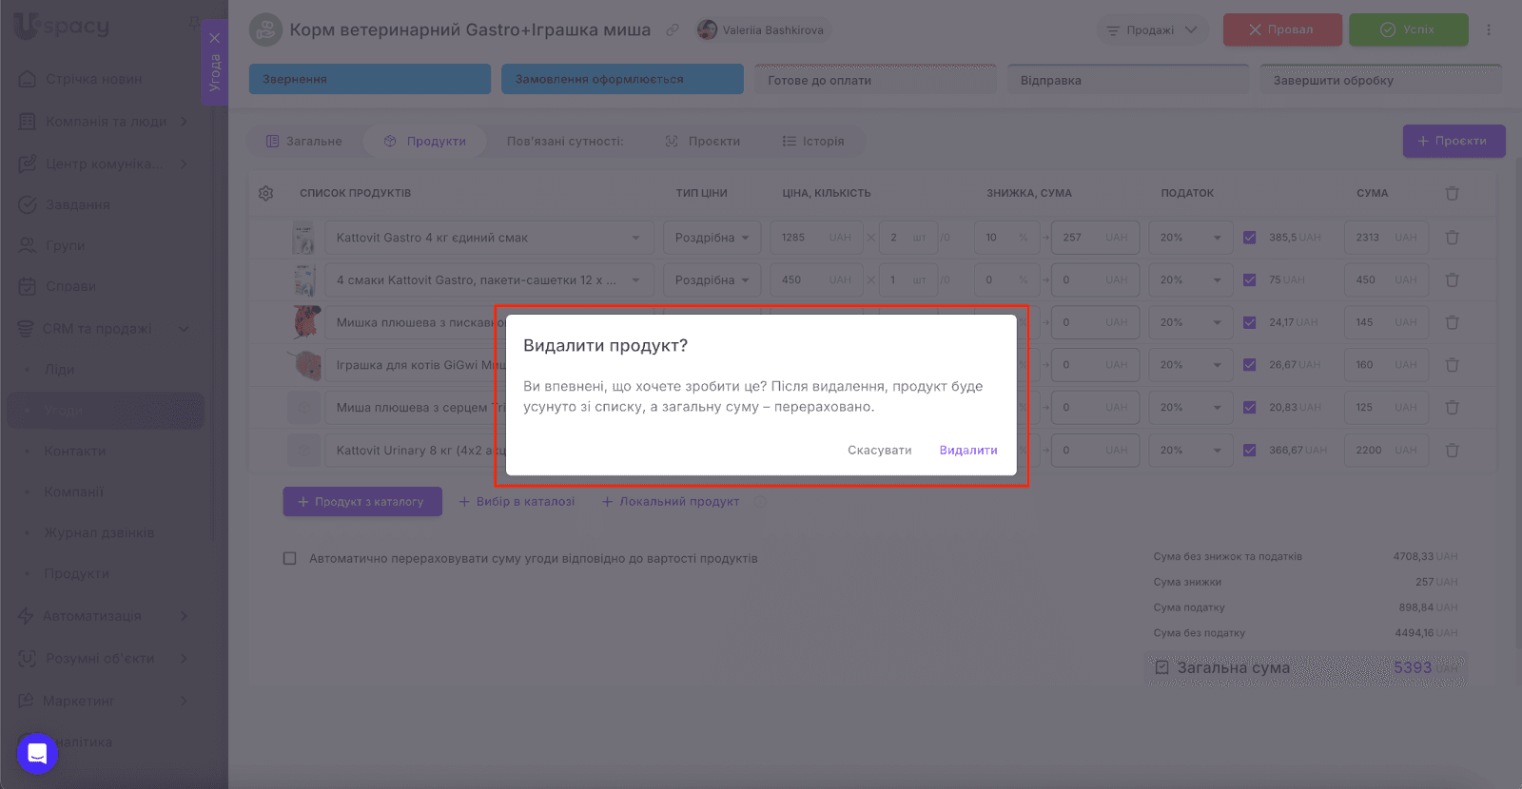Image resolution: width=1522 pixels, height=789 pixels.
Task: Select the Готове до оплати stage
Action: click(x=875, y=80)
